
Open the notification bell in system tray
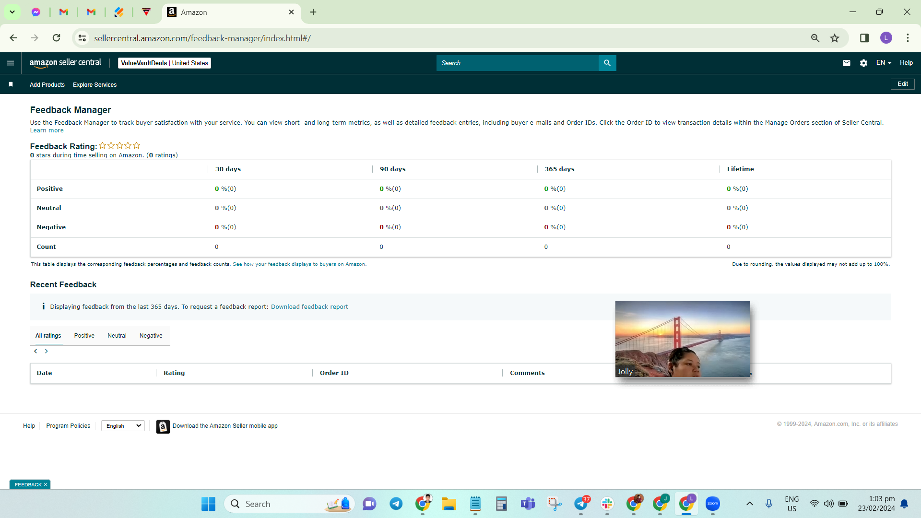tap(904, 504)
